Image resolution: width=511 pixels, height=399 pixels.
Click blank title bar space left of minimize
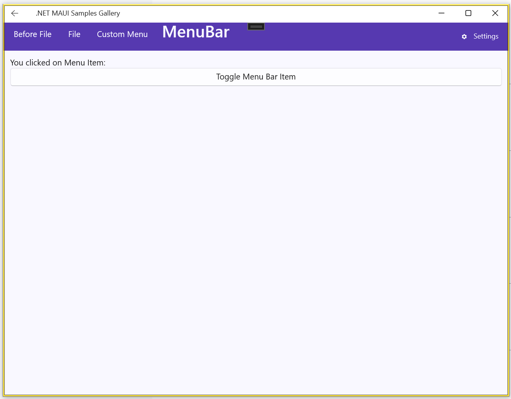tap(312, 13)
